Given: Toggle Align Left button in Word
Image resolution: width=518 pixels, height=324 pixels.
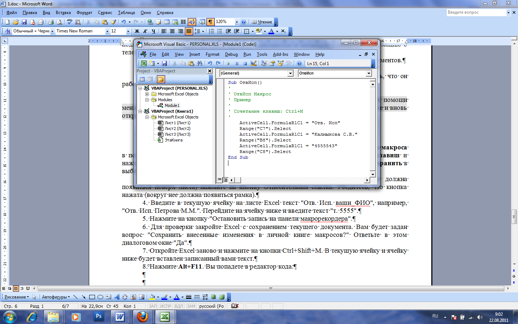Looking at the screenshot, I should (x=164, y=31).
